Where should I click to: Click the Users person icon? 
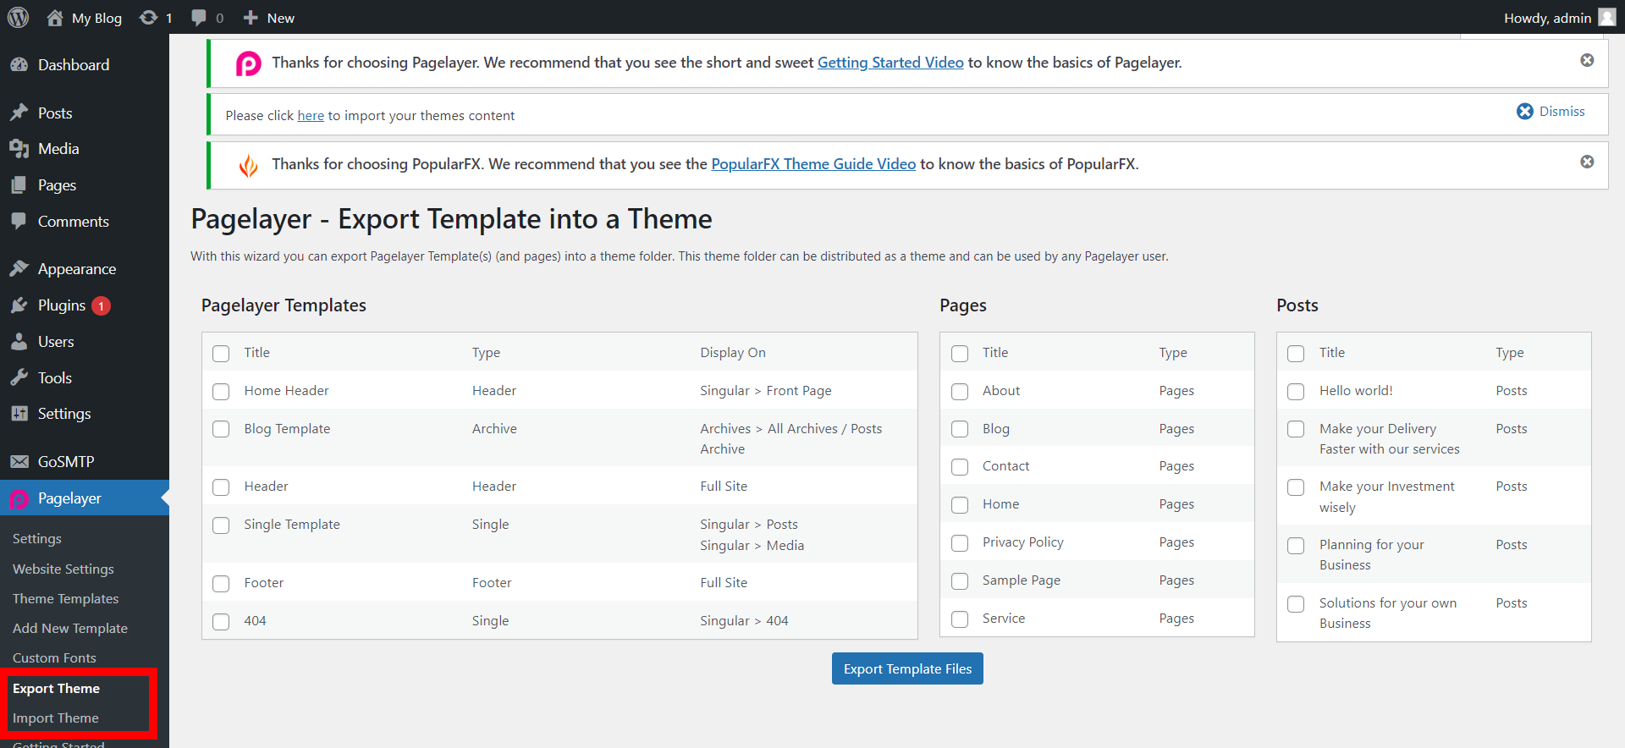(19, 342)
